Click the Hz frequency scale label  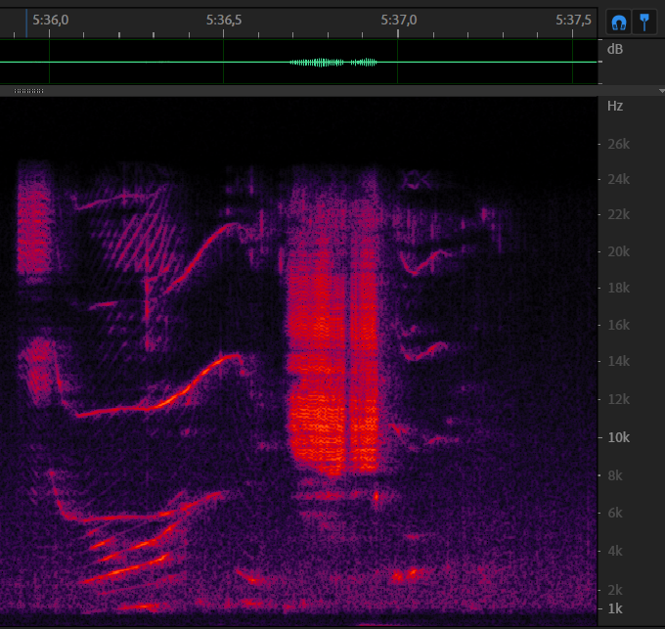[x=615, y=106]
